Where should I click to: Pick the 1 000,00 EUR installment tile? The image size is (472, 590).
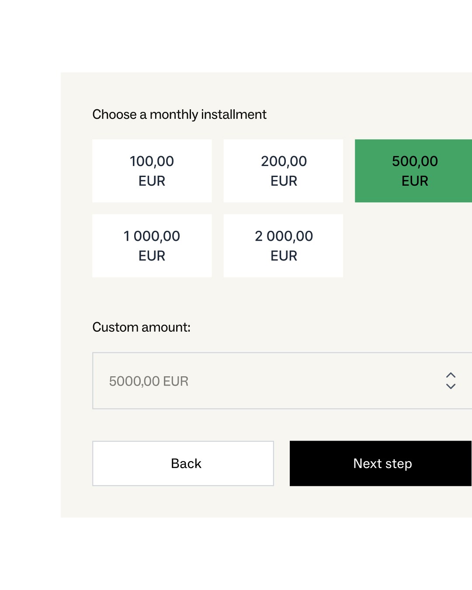(x=152, y=246)
